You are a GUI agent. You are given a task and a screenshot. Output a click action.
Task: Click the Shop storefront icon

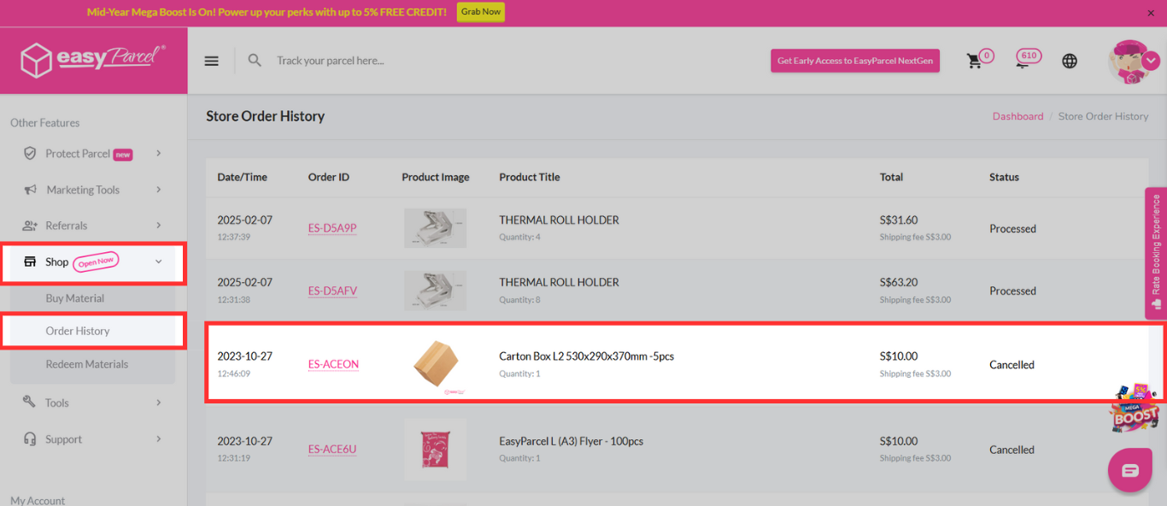click(30, 262)
